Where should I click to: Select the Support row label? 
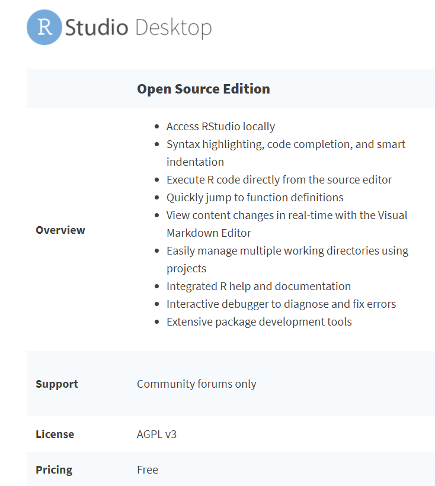(x=57, y=384)
